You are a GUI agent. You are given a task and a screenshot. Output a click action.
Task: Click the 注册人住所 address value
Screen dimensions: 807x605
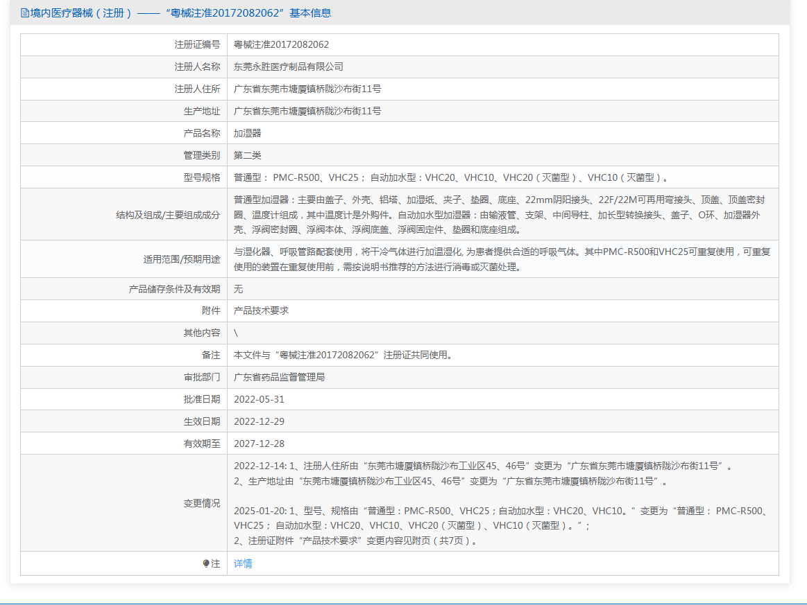(x=307, y=89)
